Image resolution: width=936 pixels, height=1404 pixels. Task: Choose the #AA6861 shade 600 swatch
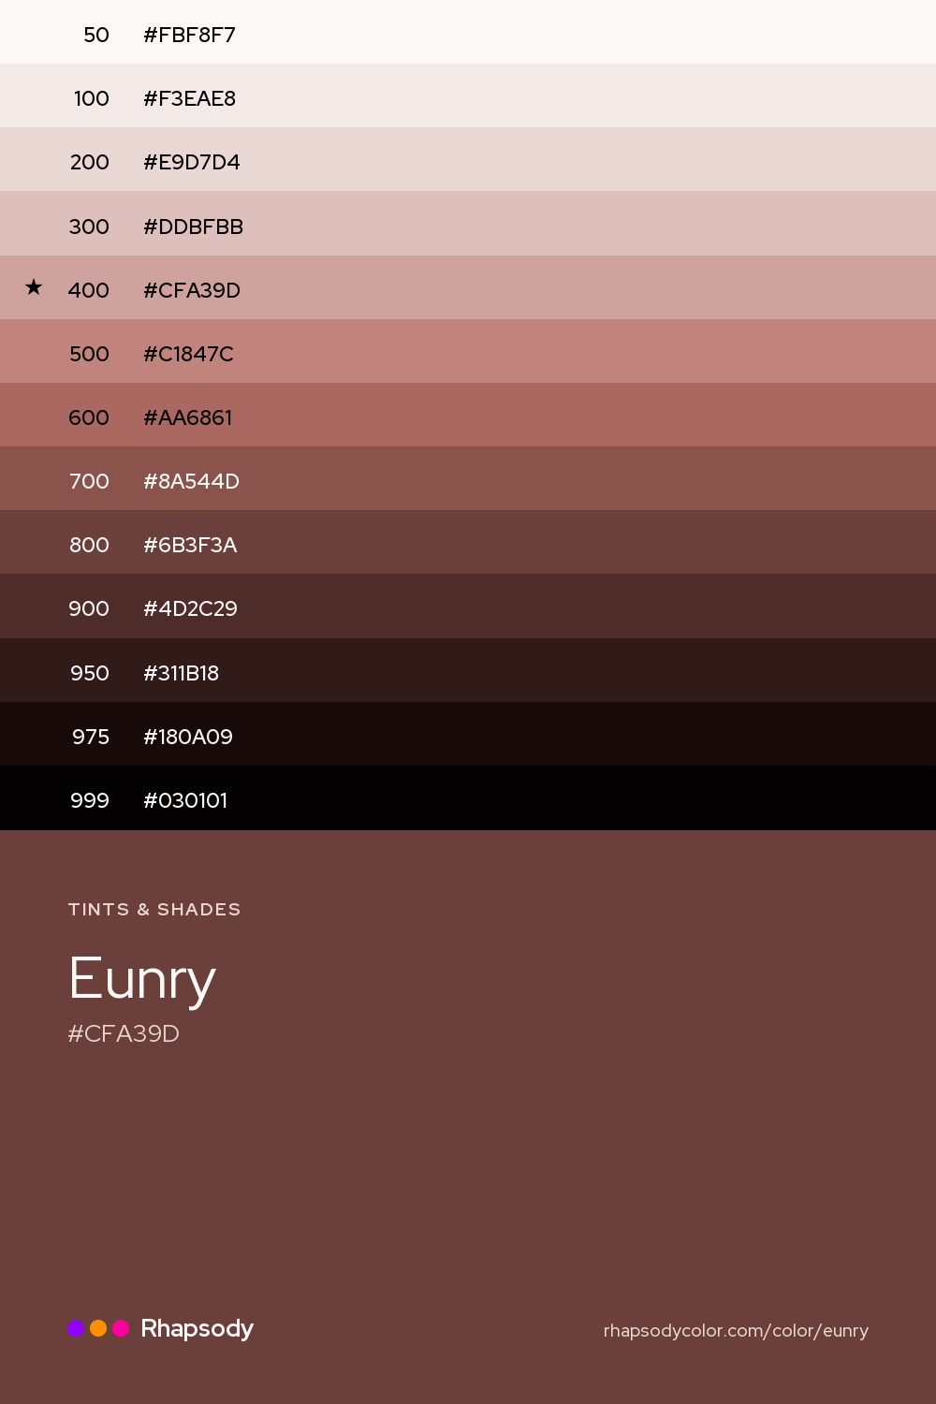[x=468, y=415]
